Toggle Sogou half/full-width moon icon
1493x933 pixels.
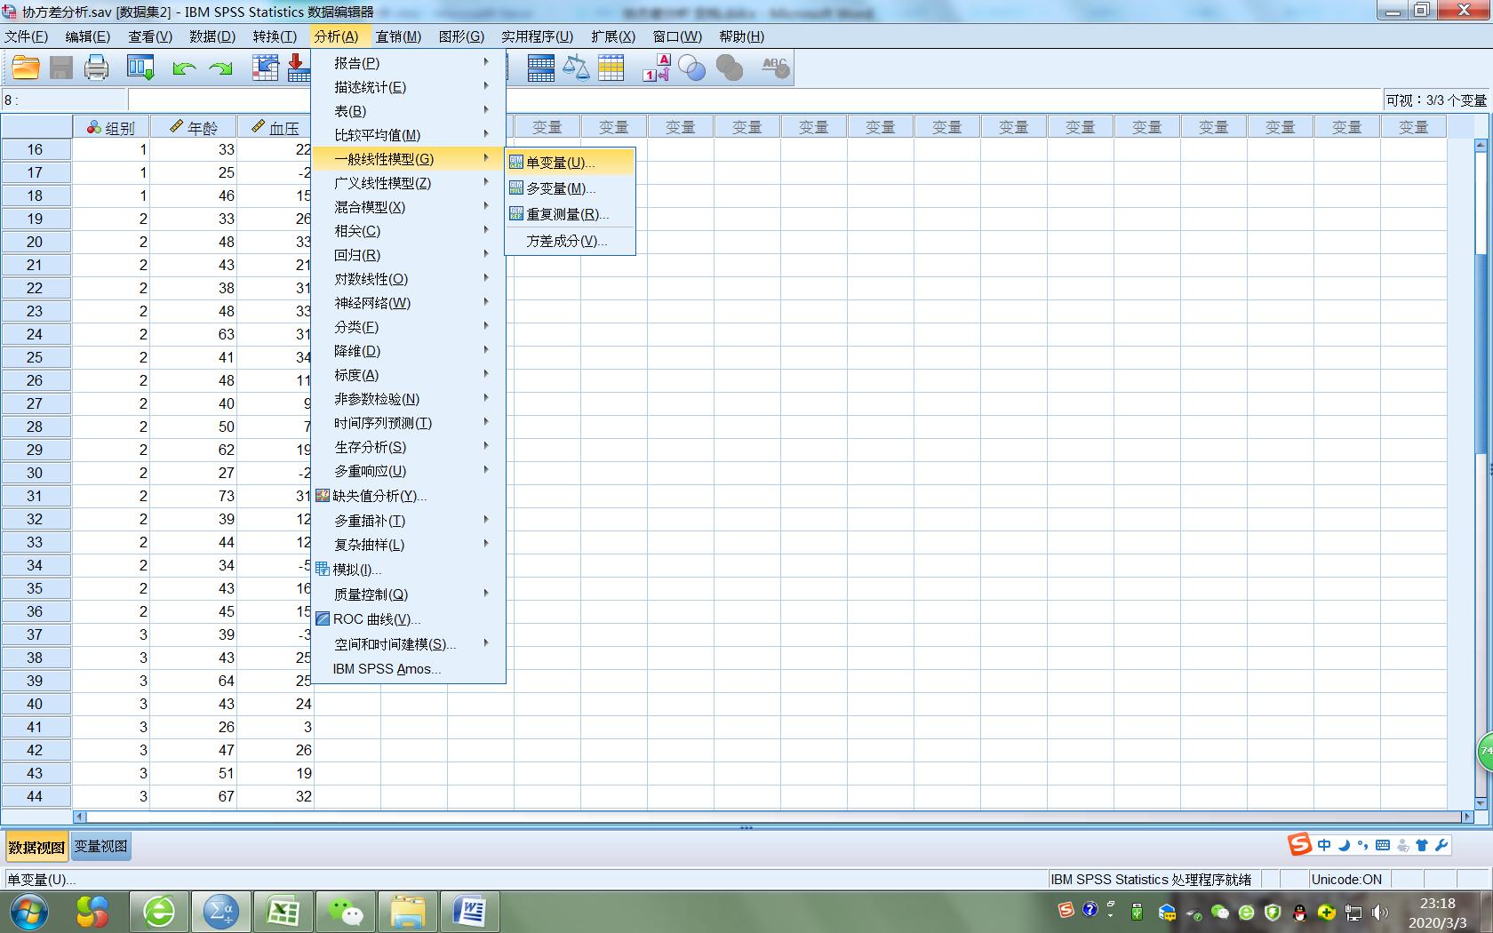[x=1344, y=845]
